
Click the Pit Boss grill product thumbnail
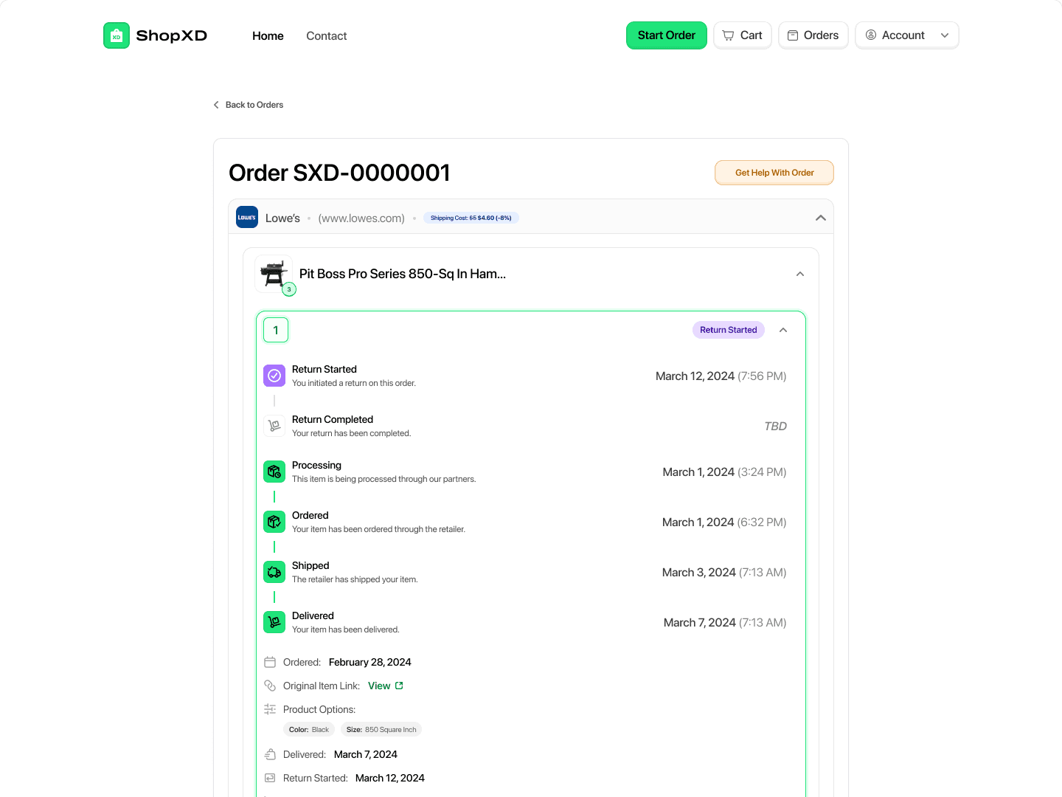(274, 274)
